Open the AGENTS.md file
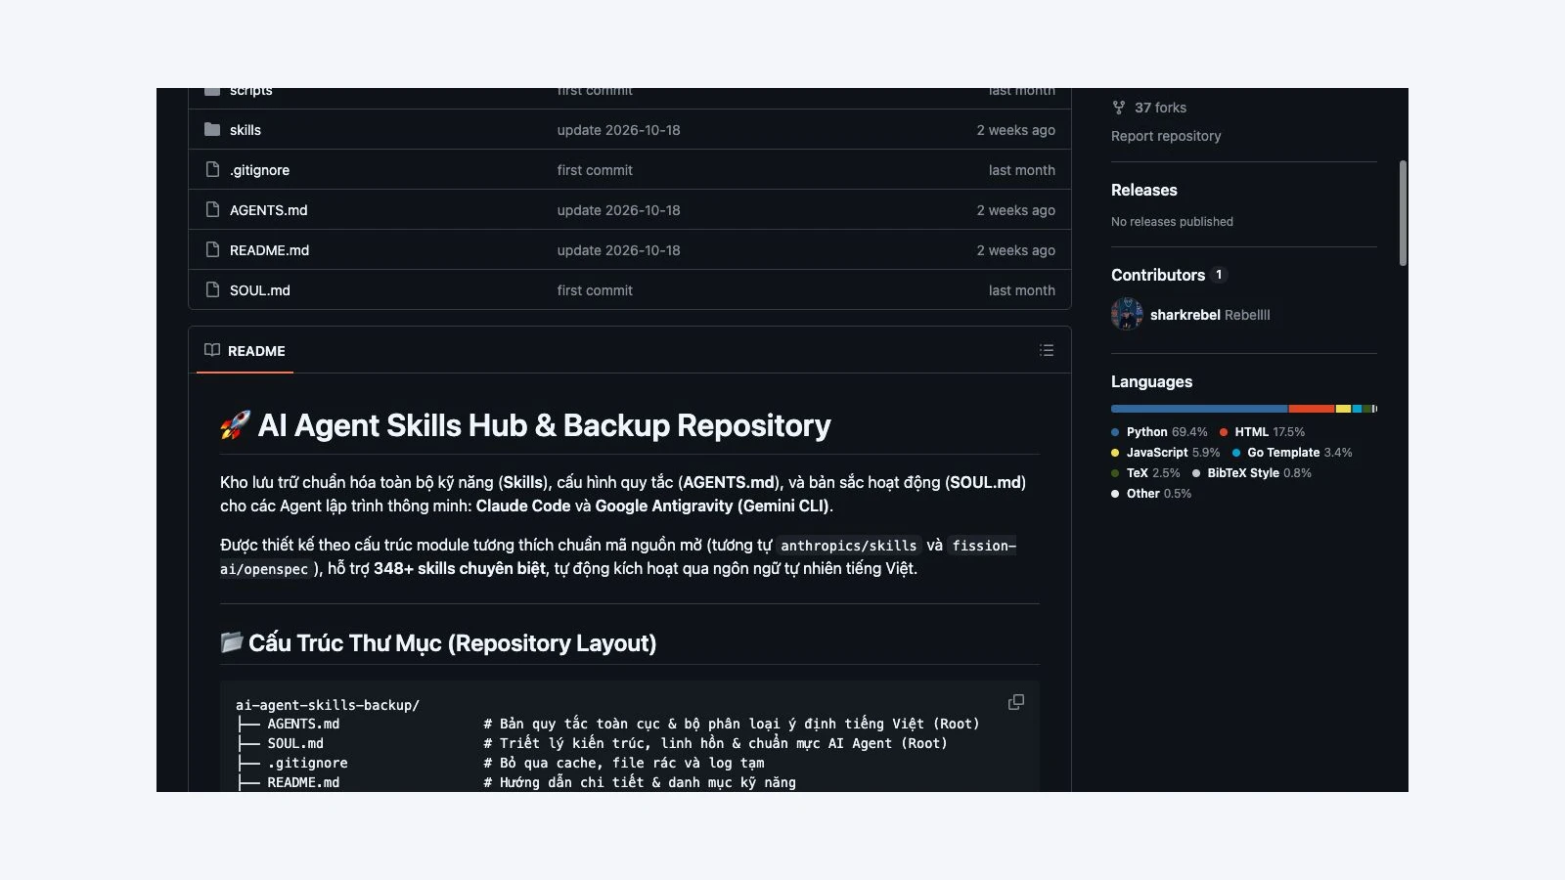 tap(269, 210)
